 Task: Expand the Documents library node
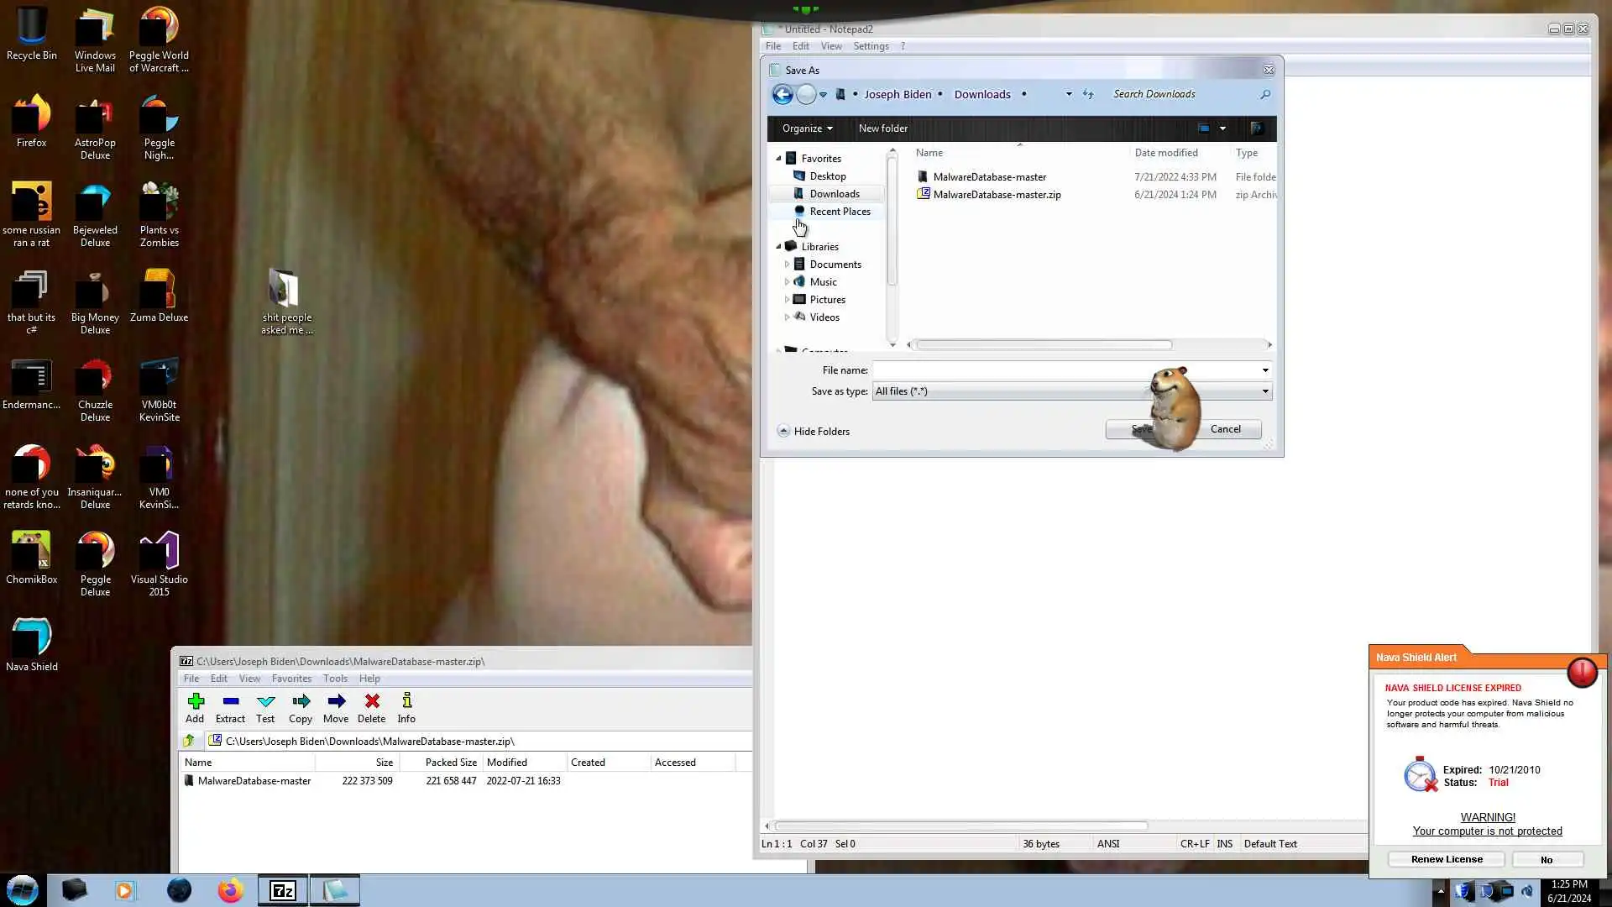point(787,264)
